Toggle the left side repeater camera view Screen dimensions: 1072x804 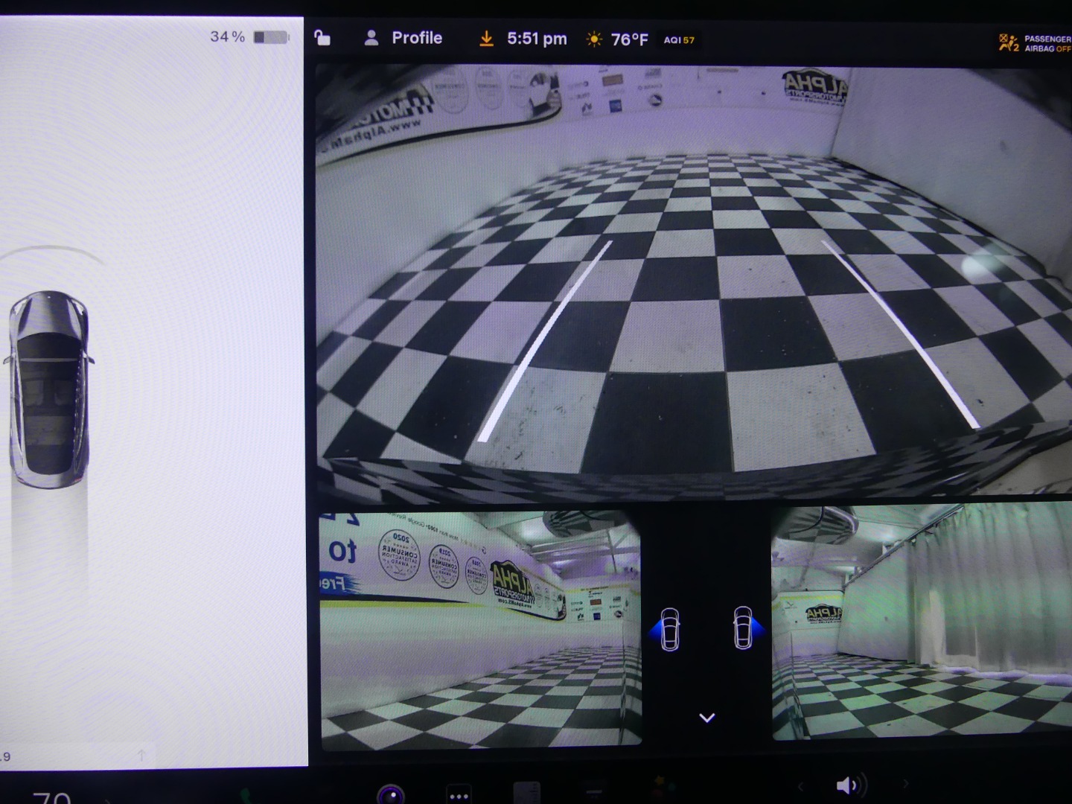click(x=669, y=630)
